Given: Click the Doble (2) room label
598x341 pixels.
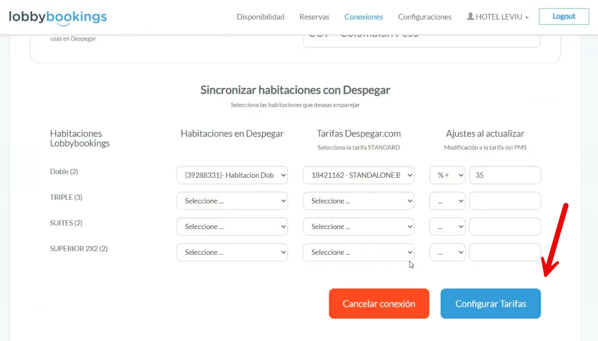Looking at the screenshot, I should [64, 172].
